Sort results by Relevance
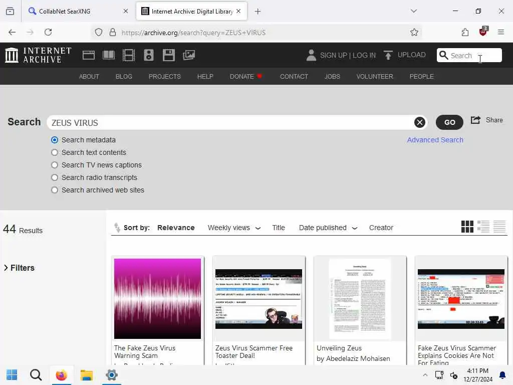 [176, 228]
